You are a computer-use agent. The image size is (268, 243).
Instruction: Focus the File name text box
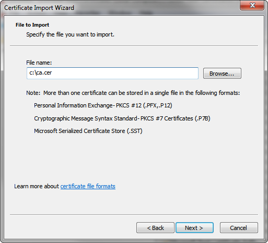(112, 73)
